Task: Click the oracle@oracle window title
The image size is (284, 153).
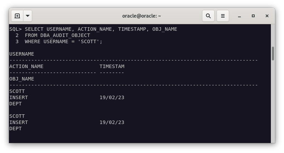Action: click(142, 16)
